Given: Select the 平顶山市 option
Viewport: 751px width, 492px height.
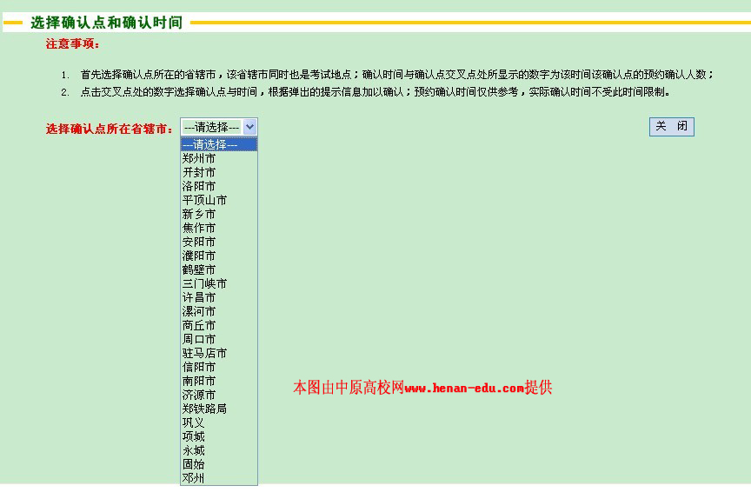Looking at the screenshot, I should click(204, 201).
